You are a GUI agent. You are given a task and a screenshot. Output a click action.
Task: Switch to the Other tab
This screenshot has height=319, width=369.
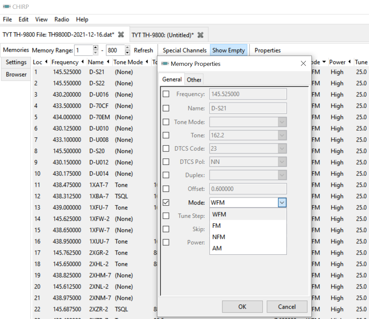point(194,80)
